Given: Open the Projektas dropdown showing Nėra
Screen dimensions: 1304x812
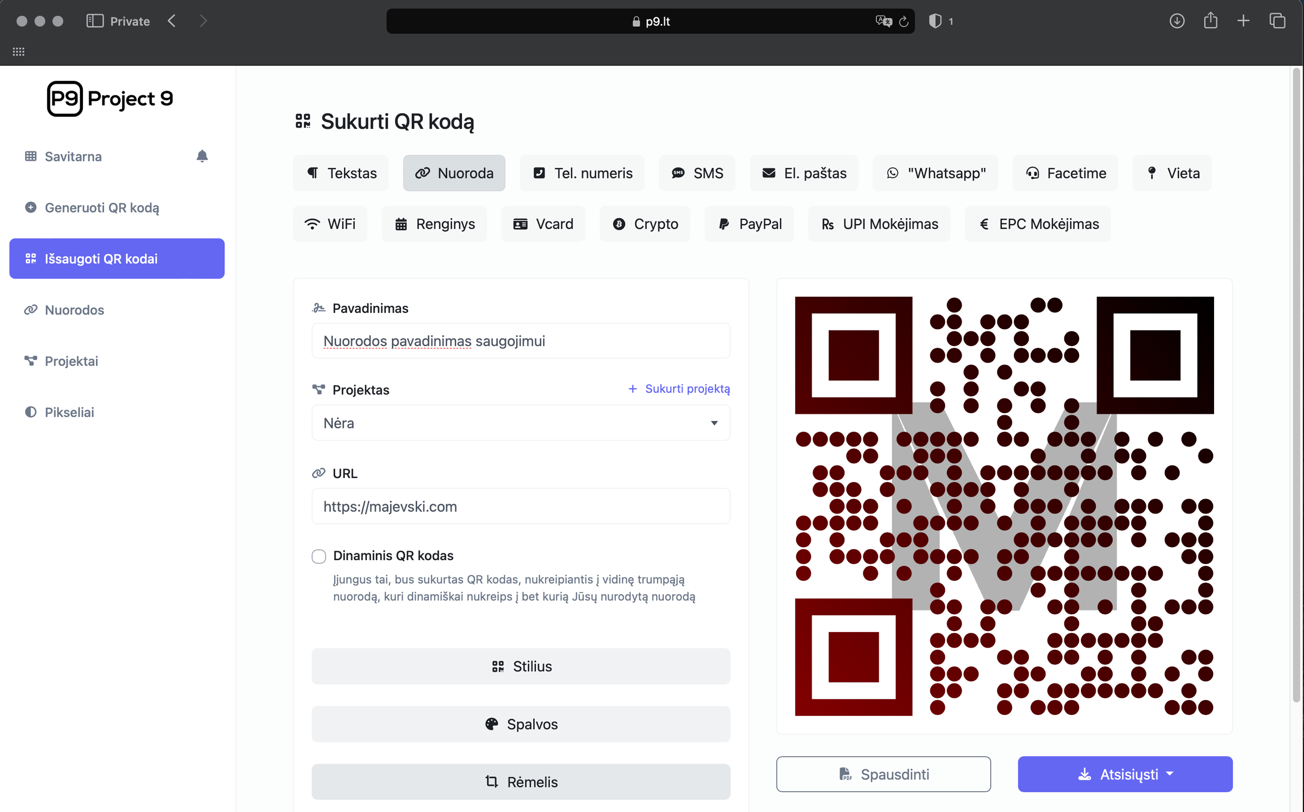Looking at the screenshot, I should 520,423.
